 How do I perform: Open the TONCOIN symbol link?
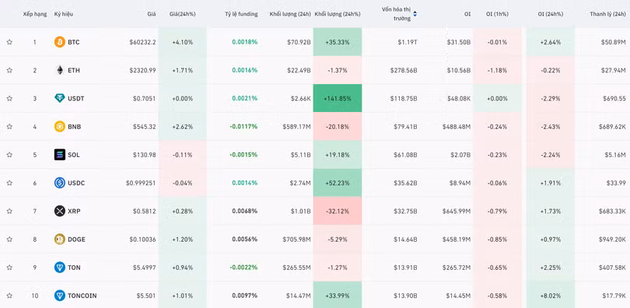click(82, 296)
